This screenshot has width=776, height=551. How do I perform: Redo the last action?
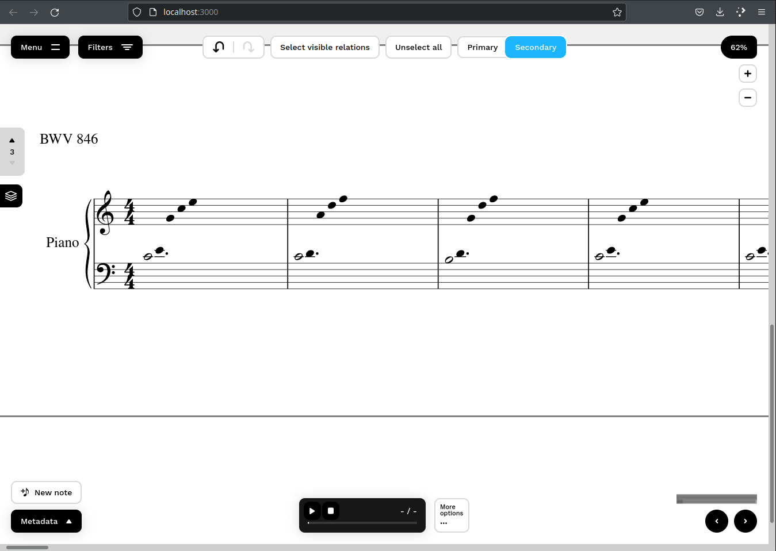click(249, 47)
